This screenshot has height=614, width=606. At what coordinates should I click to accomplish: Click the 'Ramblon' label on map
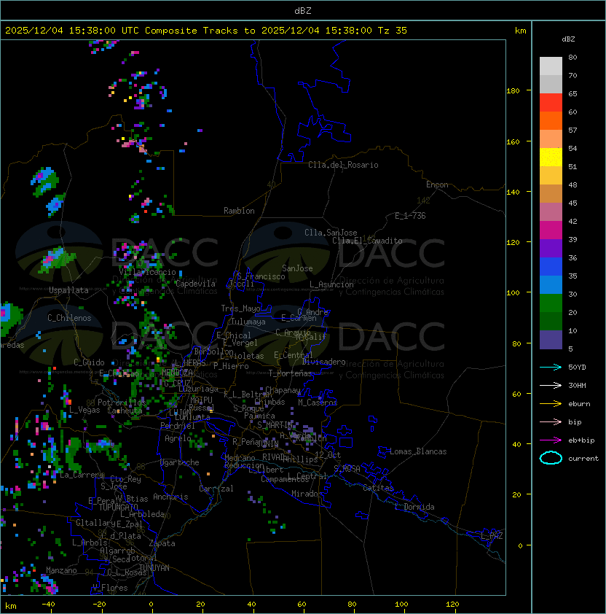pos(239,211)
